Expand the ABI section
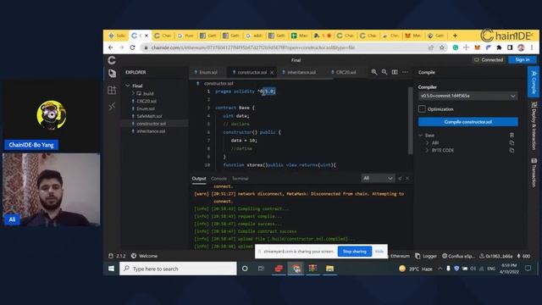The height and width of the screenshot is (305, 542). pos(427,143)
